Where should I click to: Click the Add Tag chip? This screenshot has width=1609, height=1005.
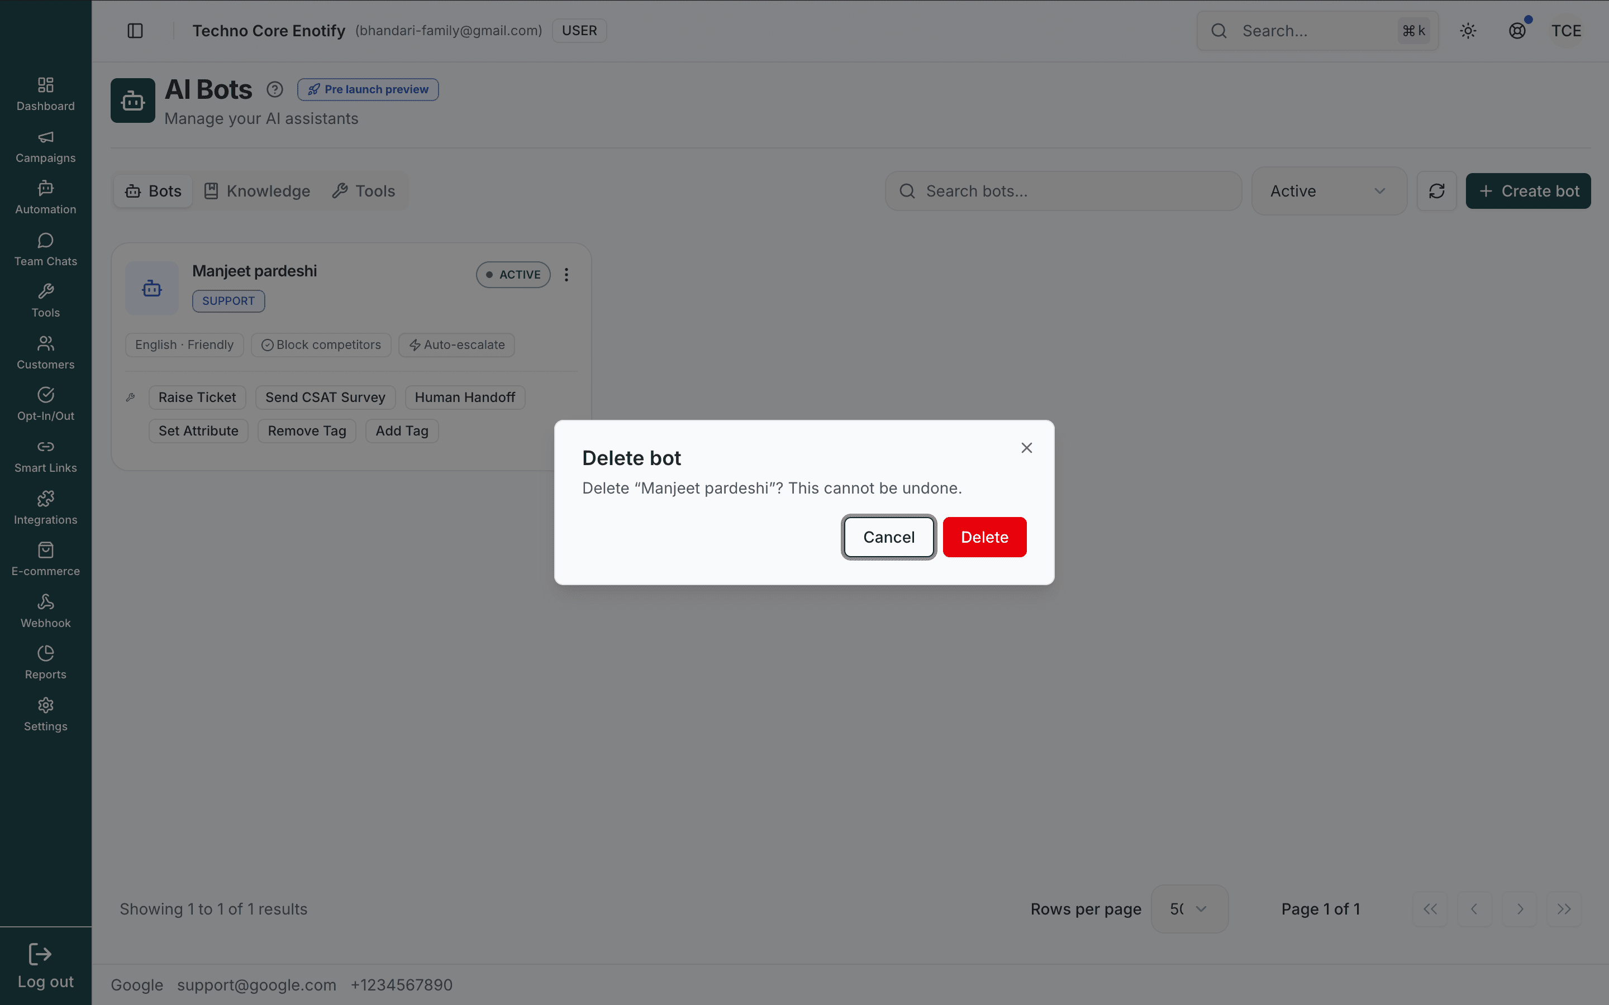pyautogui.click(x=402, y=430)
